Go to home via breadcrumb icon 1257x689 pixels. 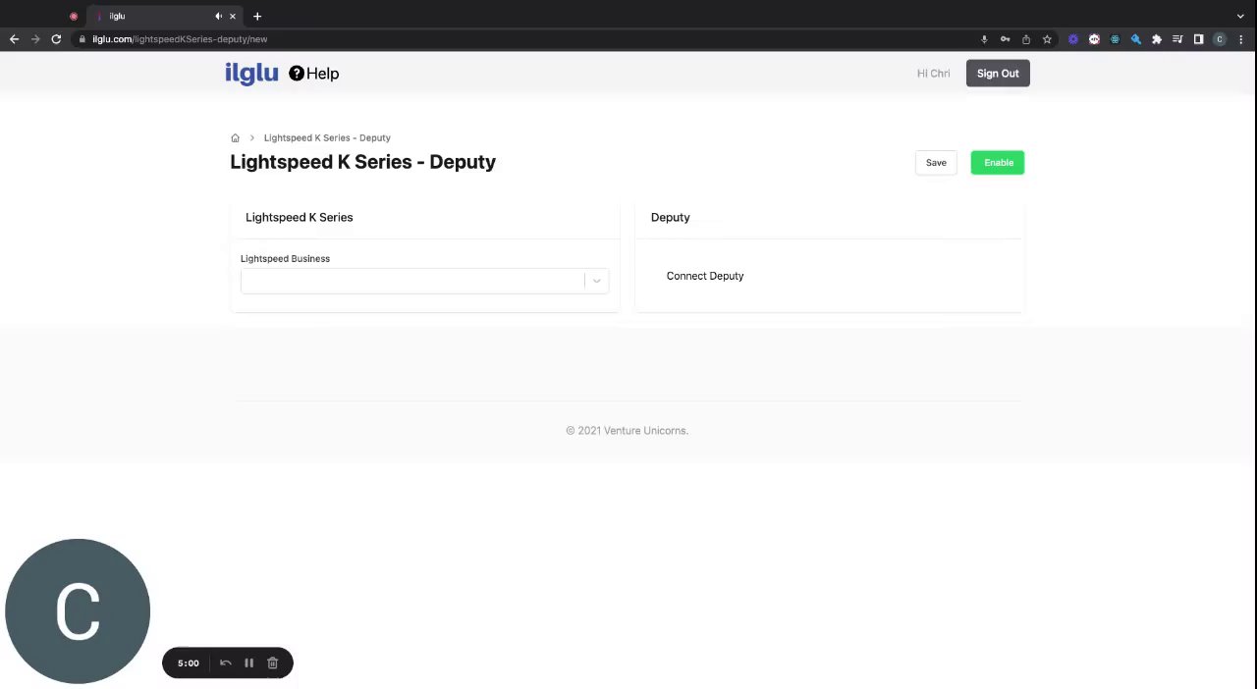[x=236, y=138]
